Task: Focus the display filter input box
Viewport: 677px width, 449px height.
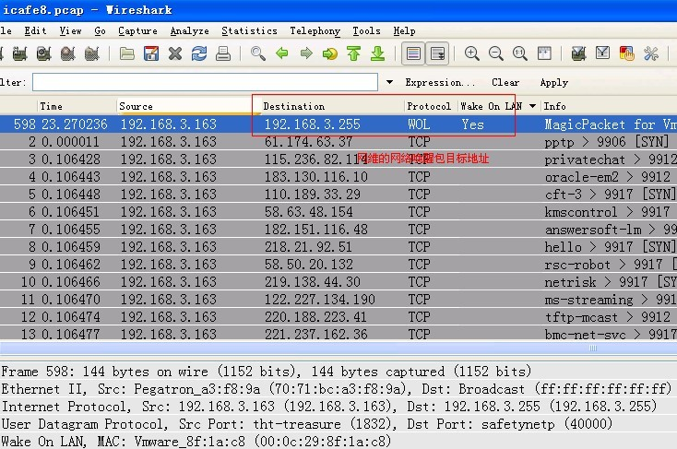Action: point(205,82)
